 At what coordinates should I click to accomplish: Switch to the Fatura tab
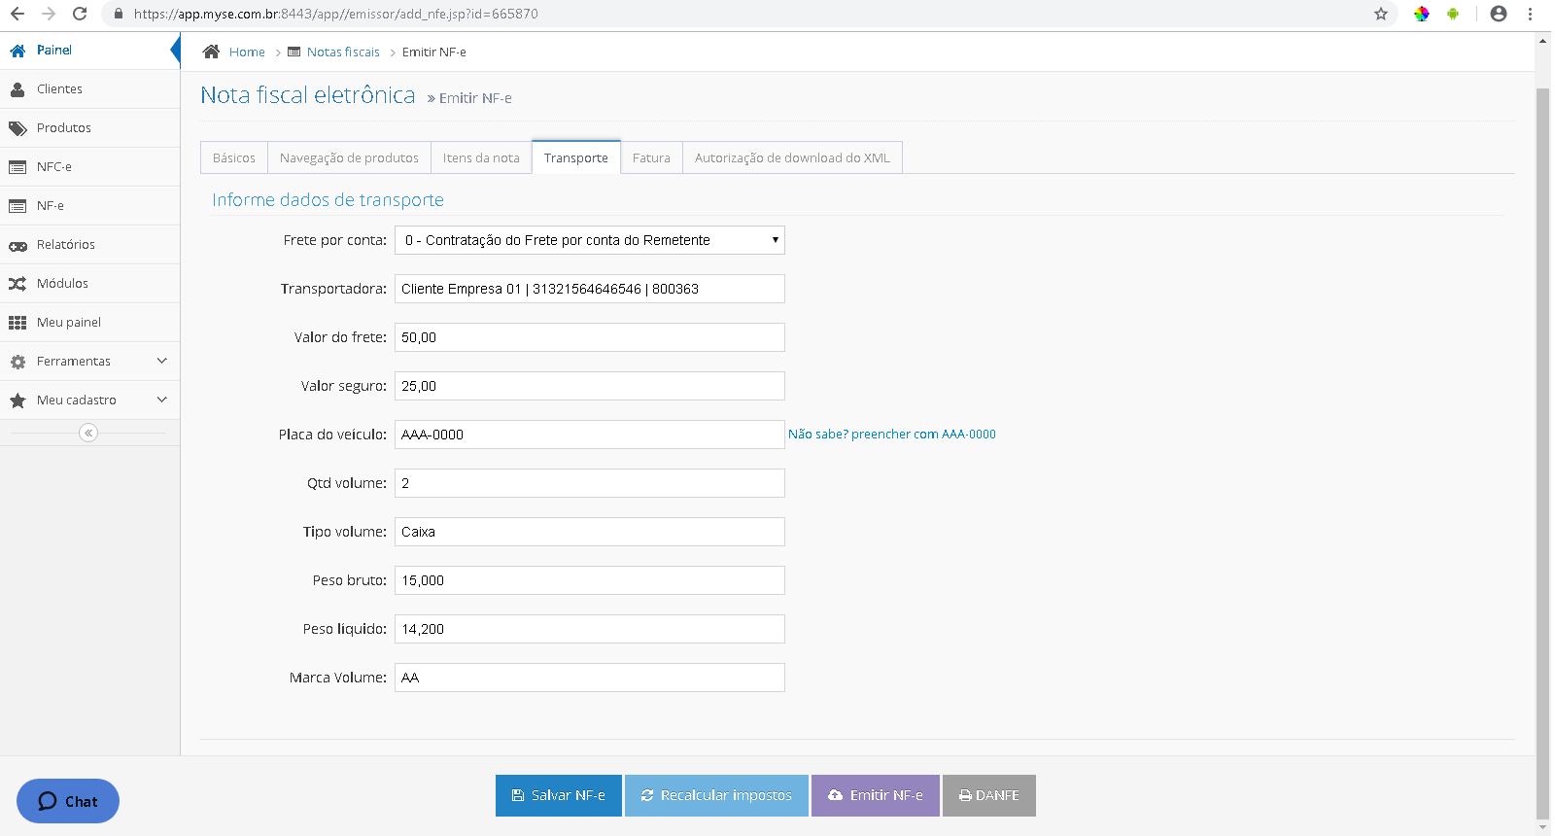tap(651, 157)
